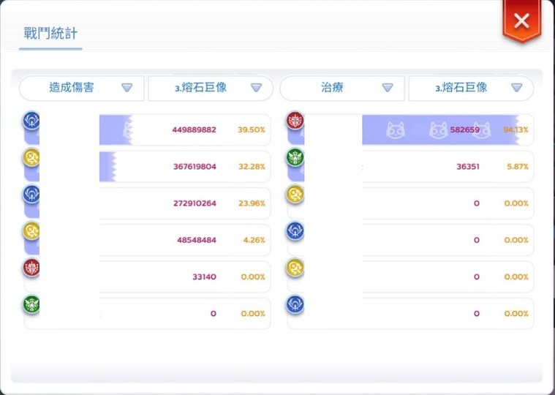This screenshot has width=555, height=395.
Task: Open the 造成傷害 stat type dropdown
Action: 82,88
